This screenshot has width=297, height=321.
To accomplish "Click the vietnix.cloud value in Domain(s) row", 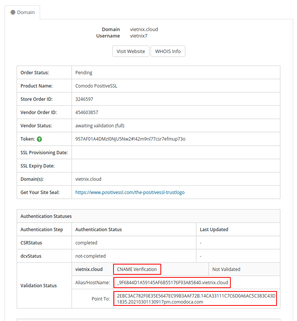I will pyautogui.click(x=88, y=179).
